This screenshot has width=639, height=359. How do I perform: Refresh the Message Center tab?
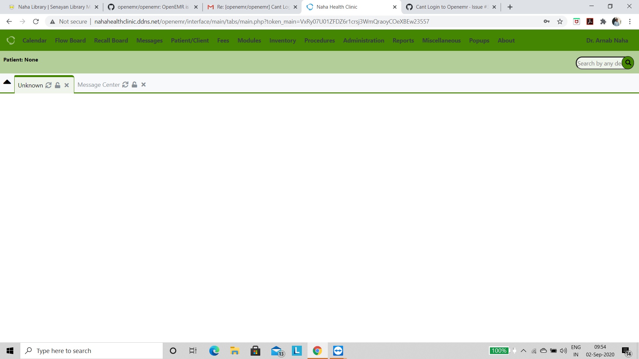click(125, 85)
